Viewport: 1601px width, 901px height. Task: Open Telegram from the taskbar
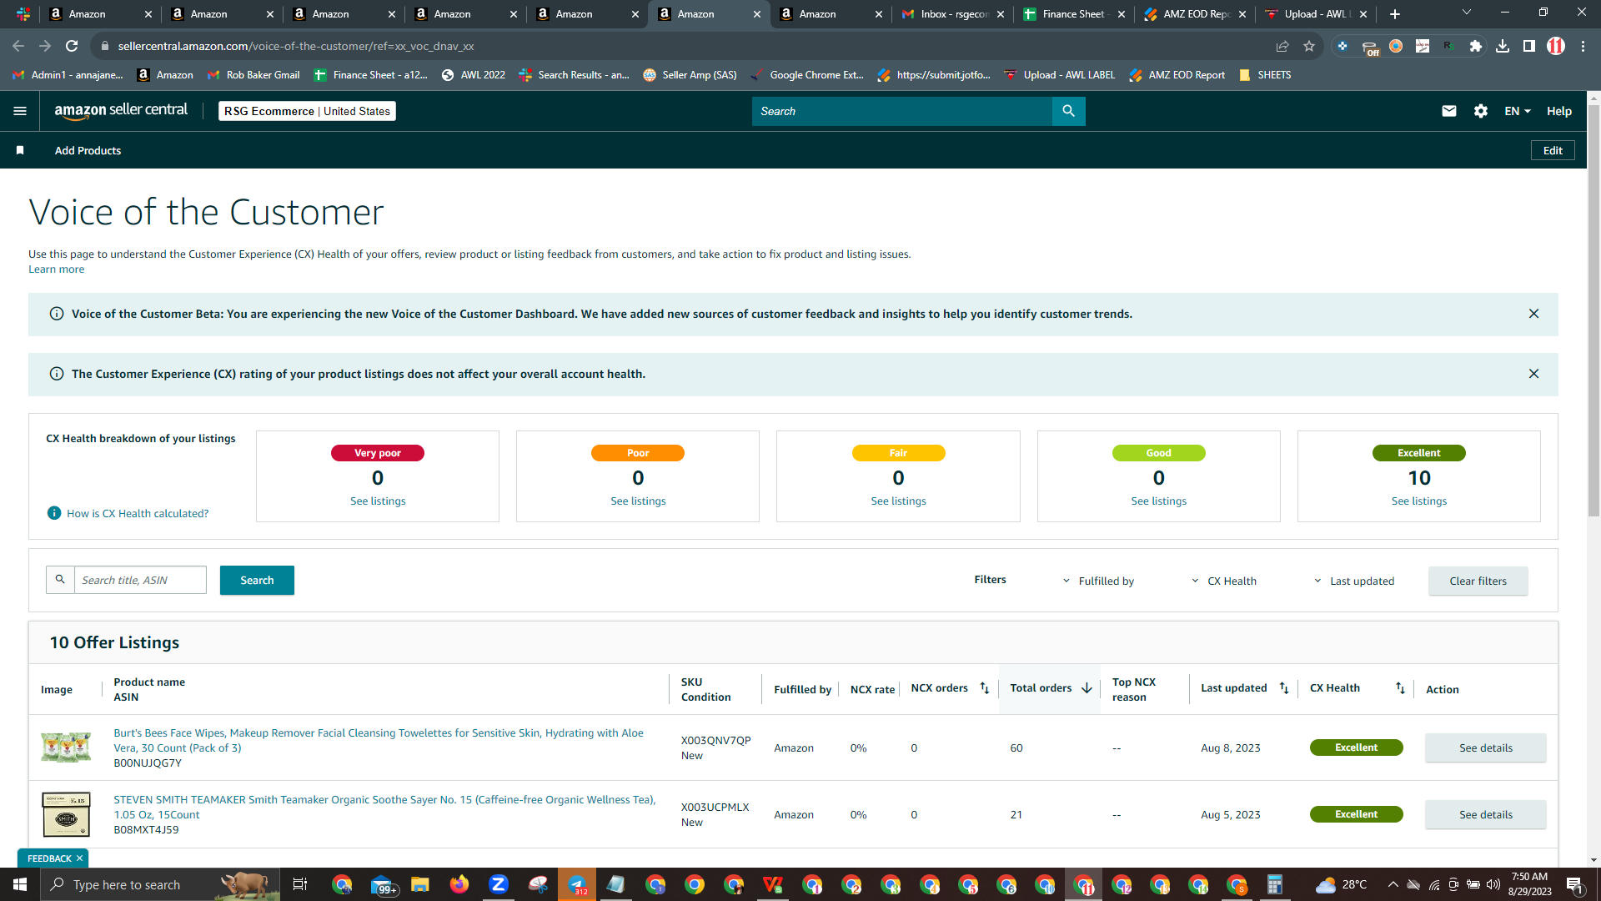(577, 884)
